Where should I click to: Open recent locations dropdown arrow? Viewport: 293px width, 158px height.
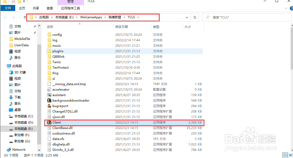[x=19, y=17]
